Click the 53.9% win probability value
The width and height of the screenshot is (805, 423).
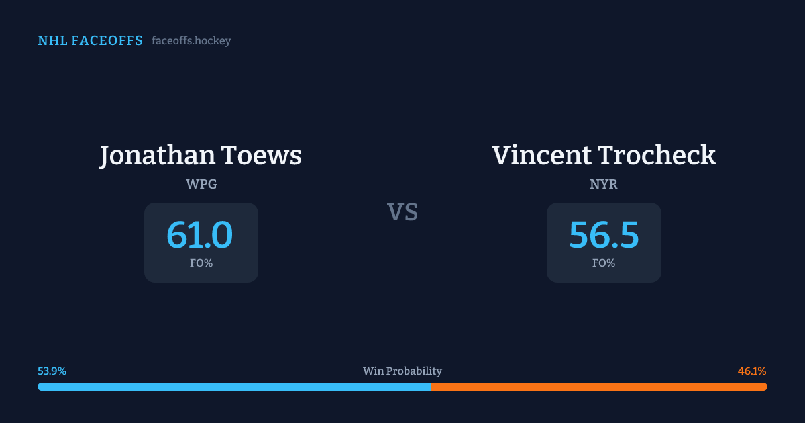click(52, 371)
